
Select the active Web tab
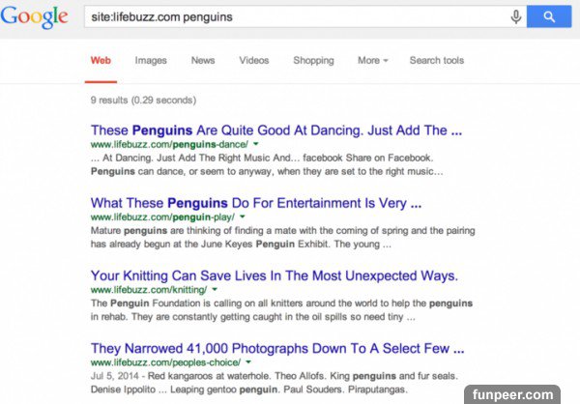101,60
